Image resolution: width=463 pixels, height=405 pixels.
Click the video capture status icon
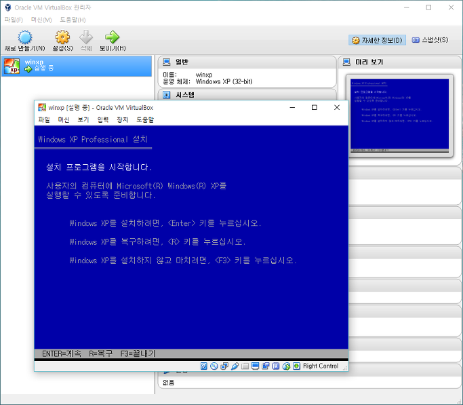266,366
